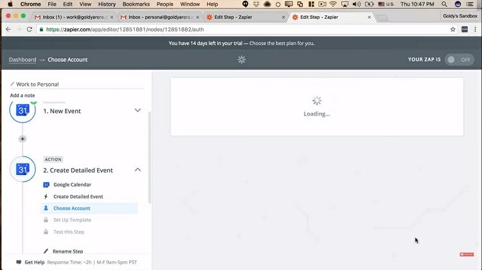Open a new Chrome tab
482x270 pixels.
[382, 18]
